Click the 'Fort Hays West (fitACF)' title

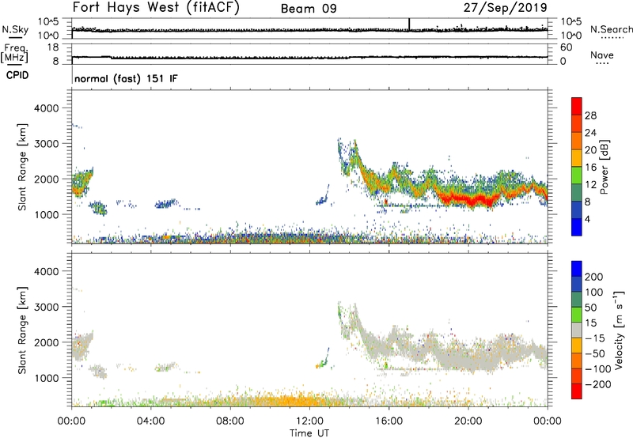click(156, 7)
